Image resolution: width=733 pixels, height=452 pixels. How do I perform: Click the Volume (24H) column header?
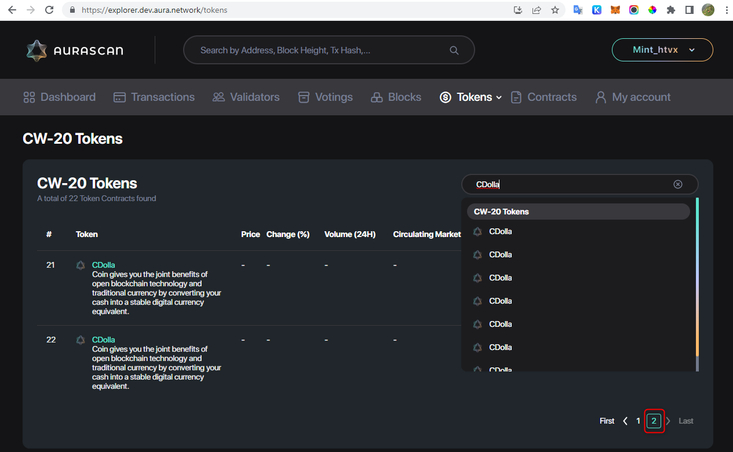[350, 235]
